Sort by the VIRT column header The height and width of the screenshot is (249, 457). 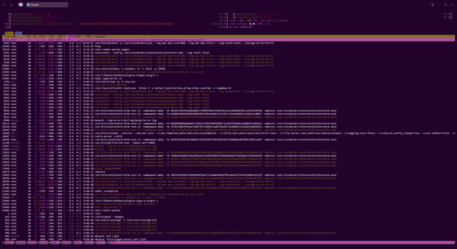pyautogui.click(x=42, y=37)
